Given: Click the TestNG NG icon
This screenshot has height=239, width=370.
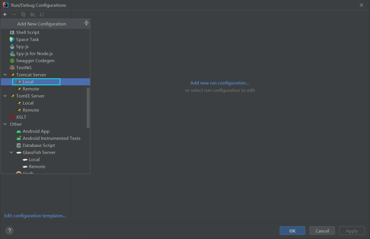Looking at the screenshot, I should pyautogui.click(x=12, y=68).
